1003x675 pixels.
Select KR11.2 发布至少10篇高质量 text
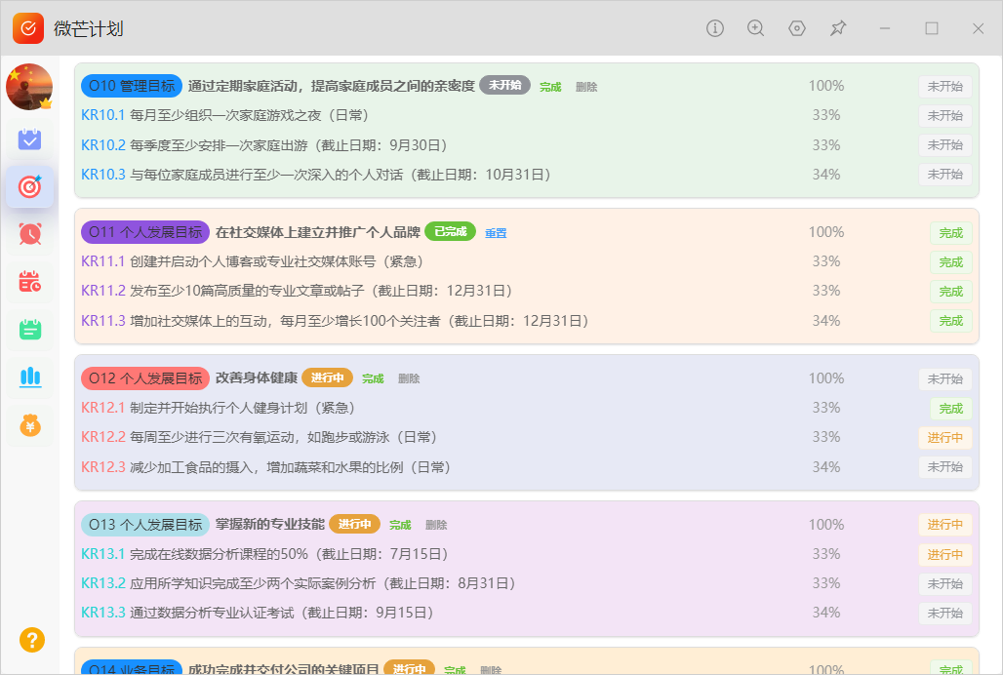click(x=297, y=291)
